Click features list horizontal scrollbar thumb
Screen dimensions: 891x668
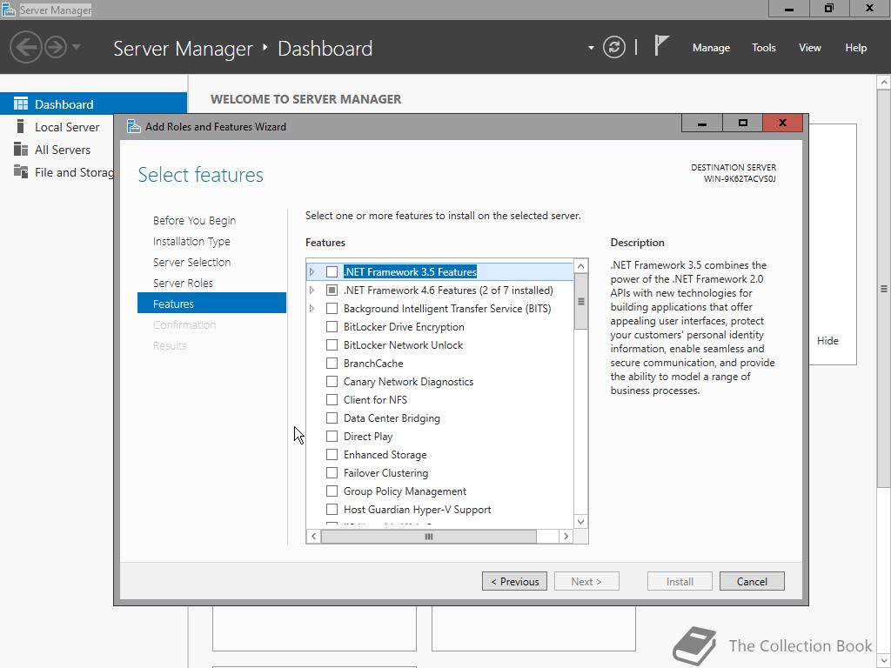point(428,536)
